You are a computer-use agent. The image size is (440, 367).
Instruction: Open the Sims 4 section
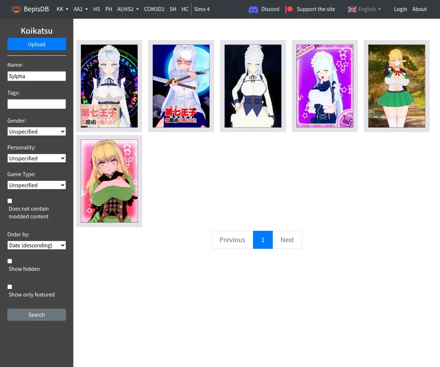202,9
